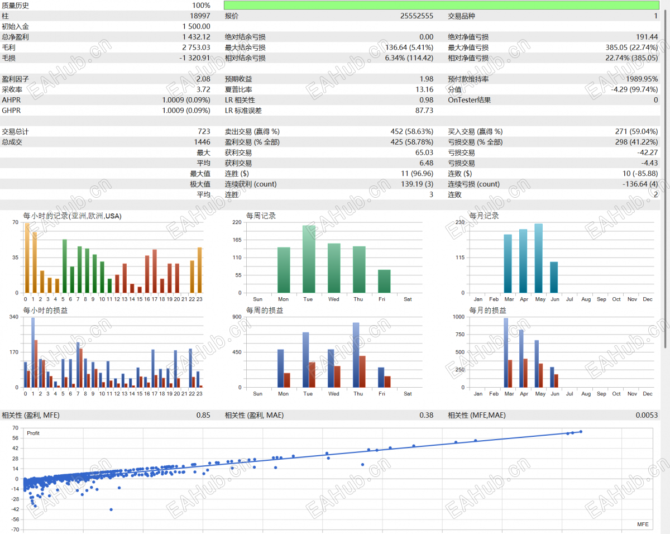Click the value 22.74% (385.05)

pyautogui.click(x=632, y=58)
